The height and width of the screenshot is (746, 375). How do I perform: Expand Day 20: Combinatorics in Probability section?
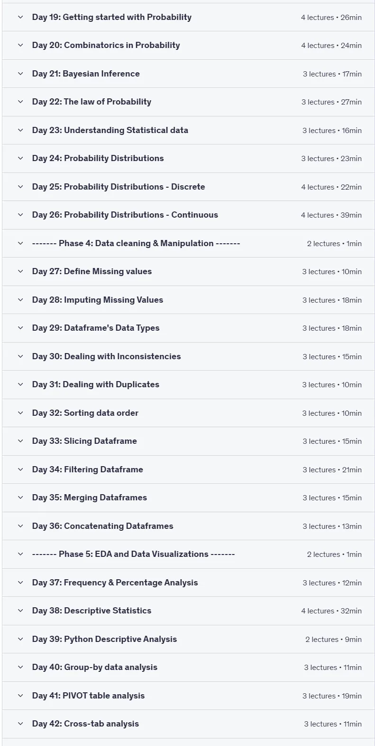coord(188,46)
